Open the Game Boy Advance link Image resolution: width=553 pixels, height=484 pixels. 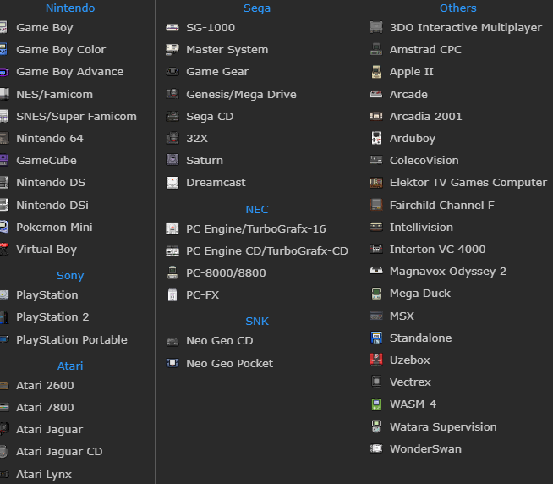pyautogui.click(x=69, y=72)
